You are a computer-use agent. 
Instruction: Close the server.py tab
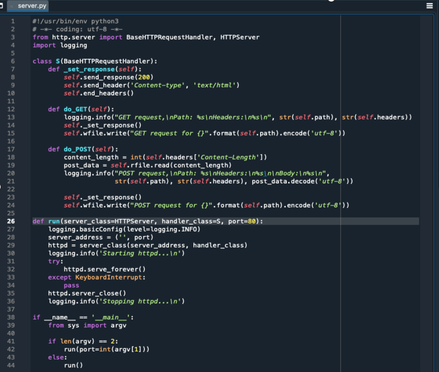tap(12, 6)
